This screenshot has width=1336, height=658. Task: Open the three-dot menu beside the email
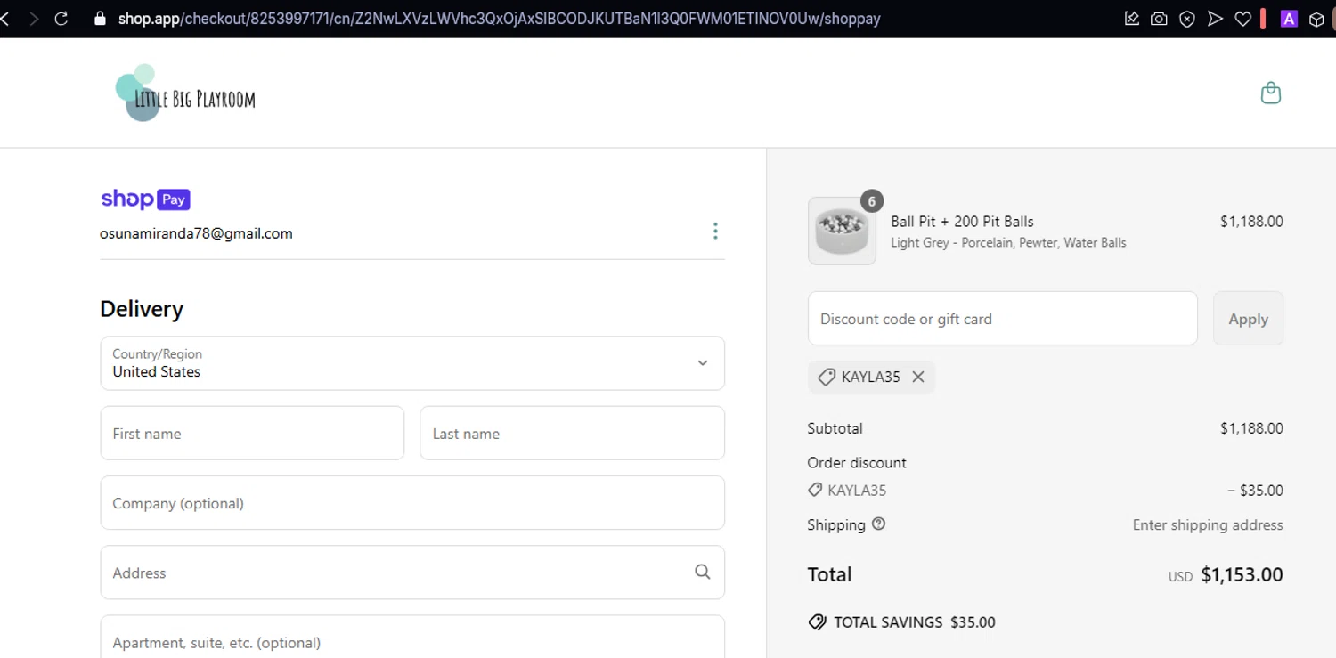715,232
